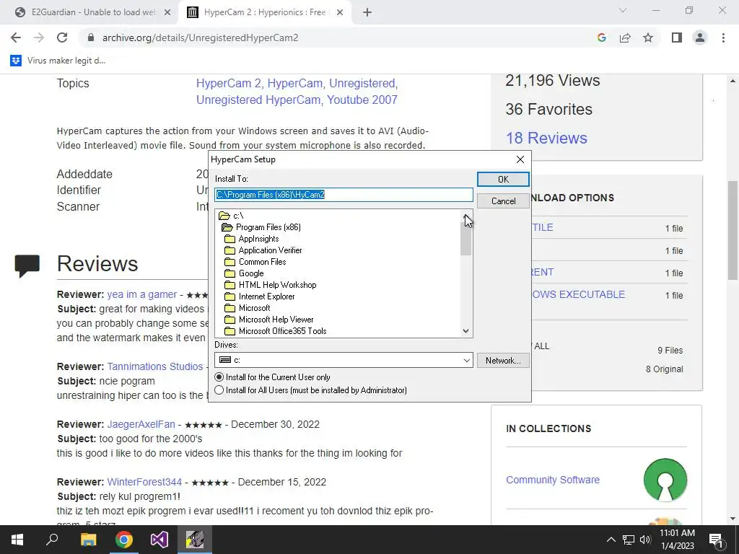Share this page icon
Image resolution: width=739 pixels, height=554 pixels.
625,38
